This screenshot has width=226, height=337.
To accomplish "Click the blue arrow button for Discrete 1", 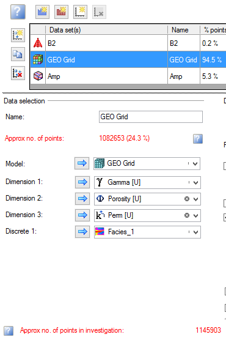I will click(82, 232).
